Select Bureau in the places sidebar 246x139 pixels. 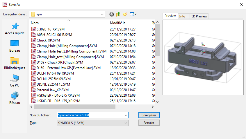coord(15,46)
